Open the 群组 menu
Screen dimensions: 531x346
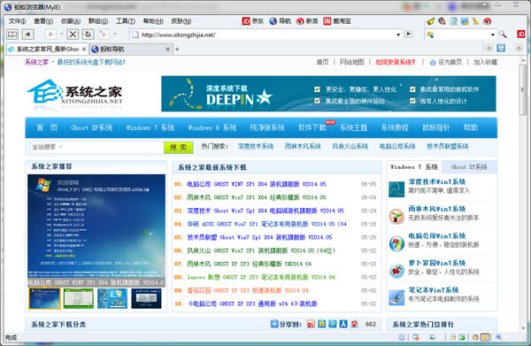(98, 21)
